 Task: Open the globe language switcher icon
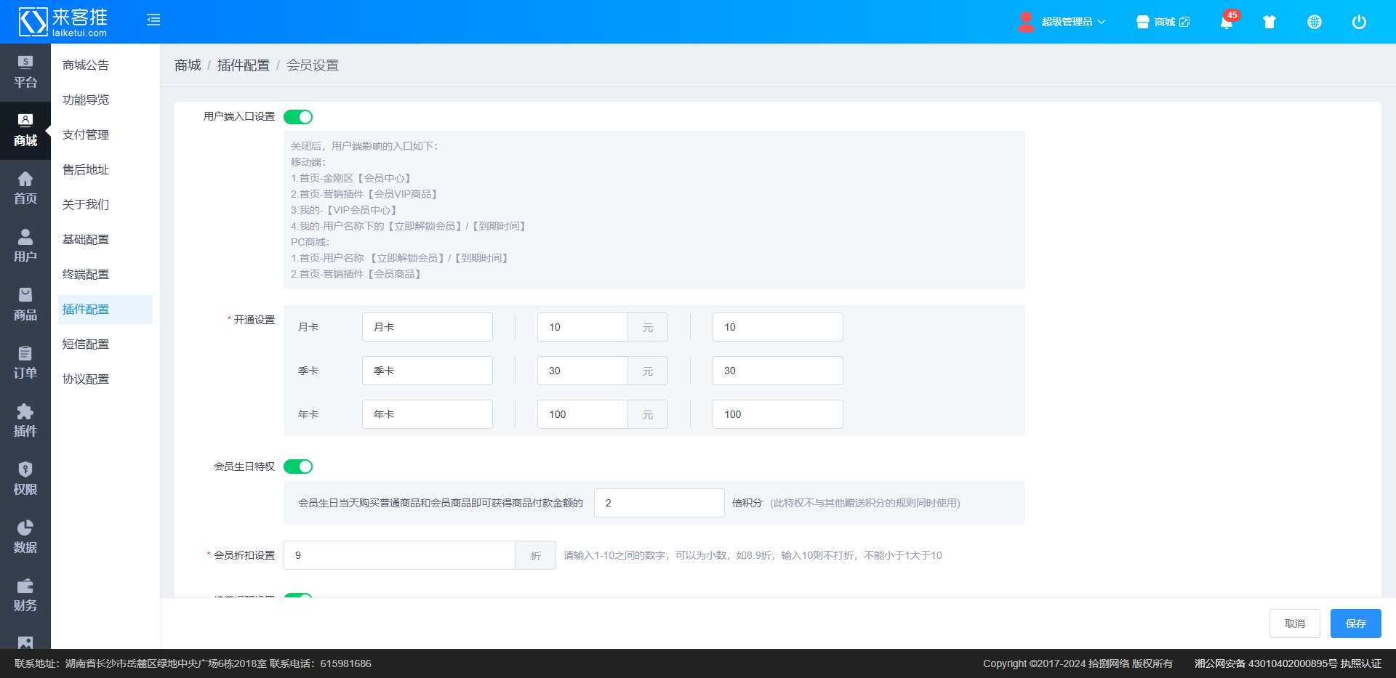[x=1314, y=22]
